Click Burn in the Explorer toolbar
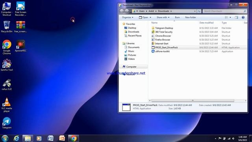This screenshot has width=252, height=142. point(177,17)
